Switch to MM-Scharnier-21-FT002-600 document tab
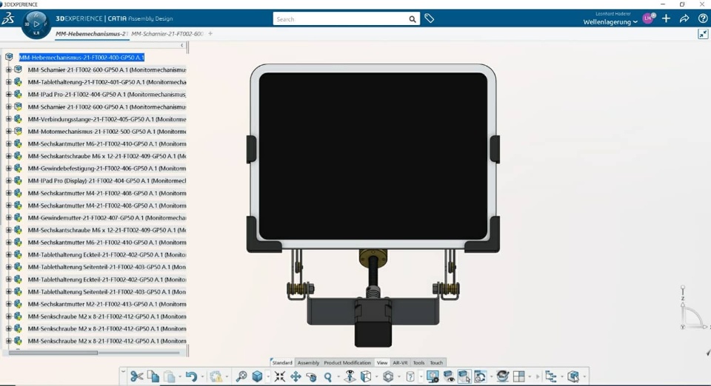The height and width of the screenshot is (386, 711). coord(167,34)
